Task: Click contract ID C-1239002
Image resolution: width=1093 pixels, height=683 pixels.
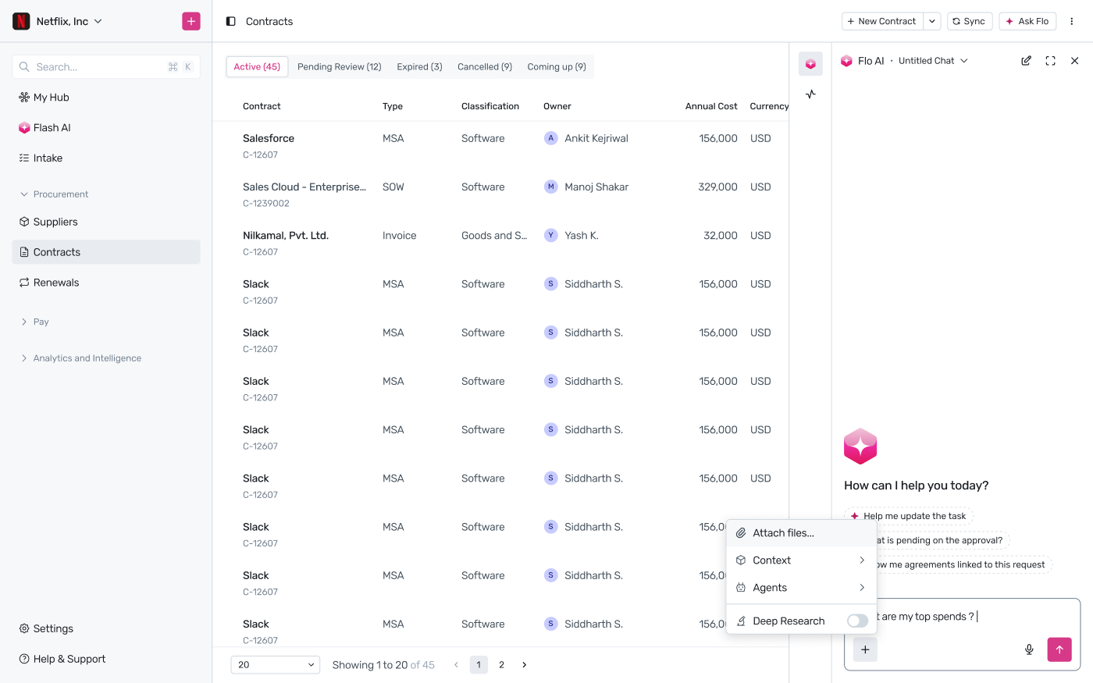Action: pyautogui.click(x=266, y=204)
